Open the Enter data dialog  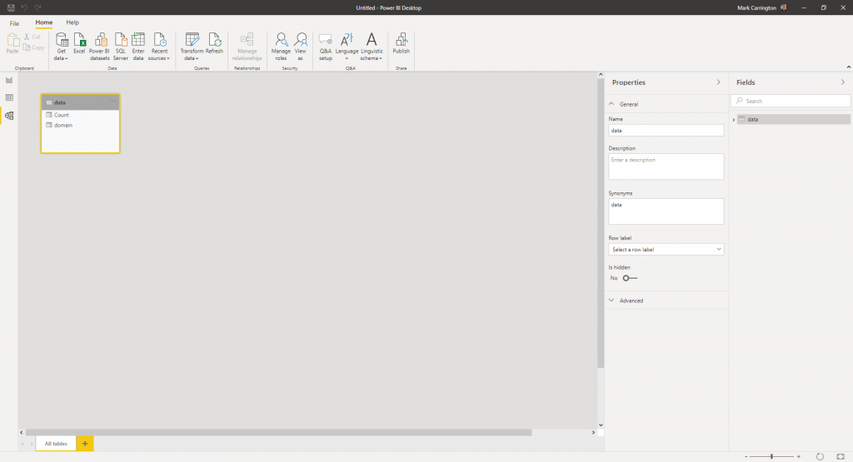138,47
